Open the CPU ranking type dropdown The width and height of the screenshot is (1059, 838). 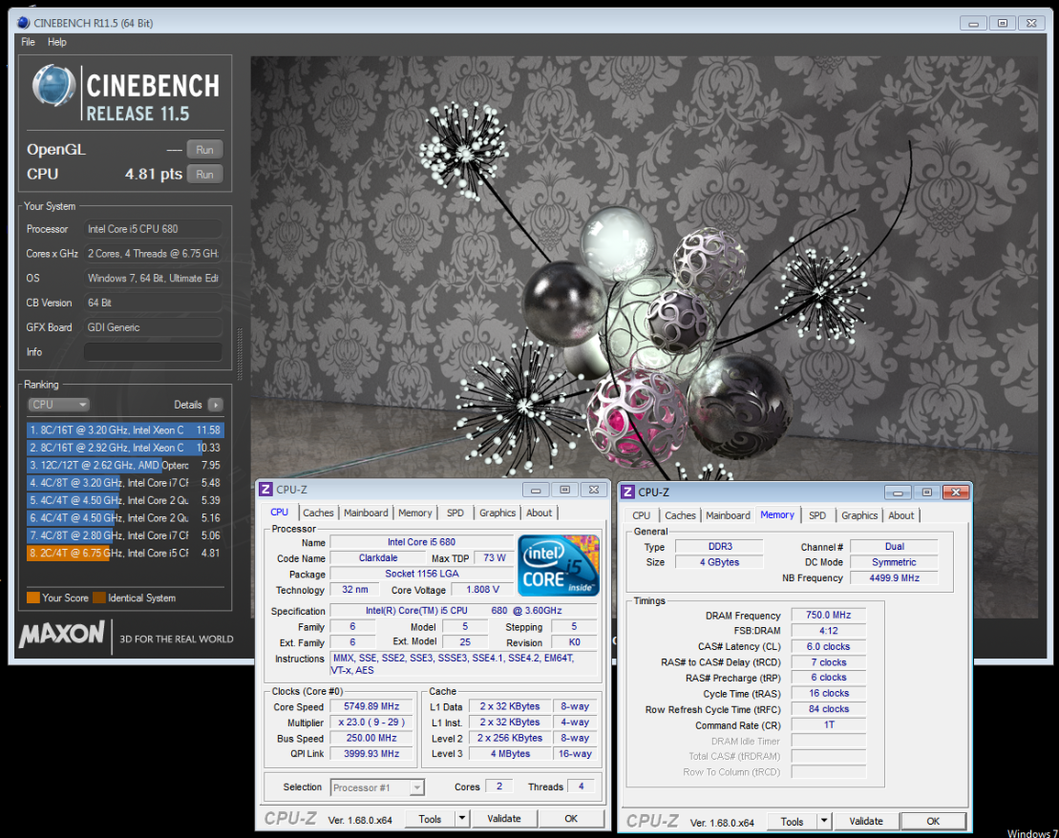click(x=59, y=405)
